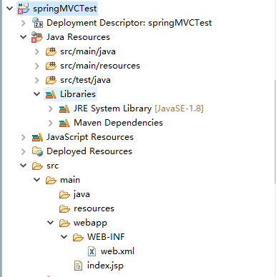This screenshot has width=276, height=277.
Task: Select the 'Libraries' label
Action: coord(78,94)
